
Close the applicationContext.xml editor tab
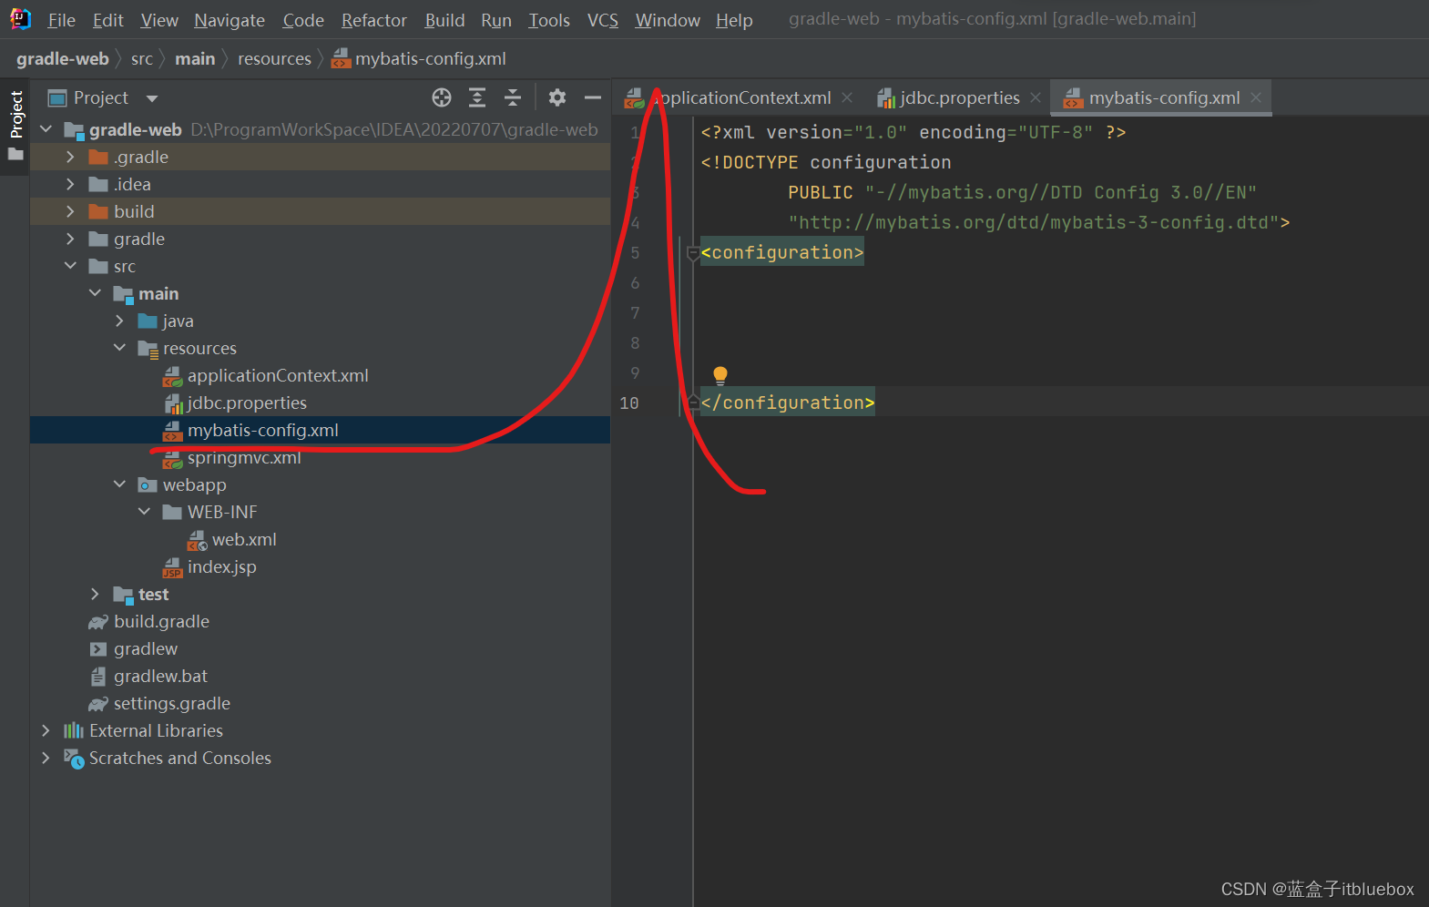(847, 97)
